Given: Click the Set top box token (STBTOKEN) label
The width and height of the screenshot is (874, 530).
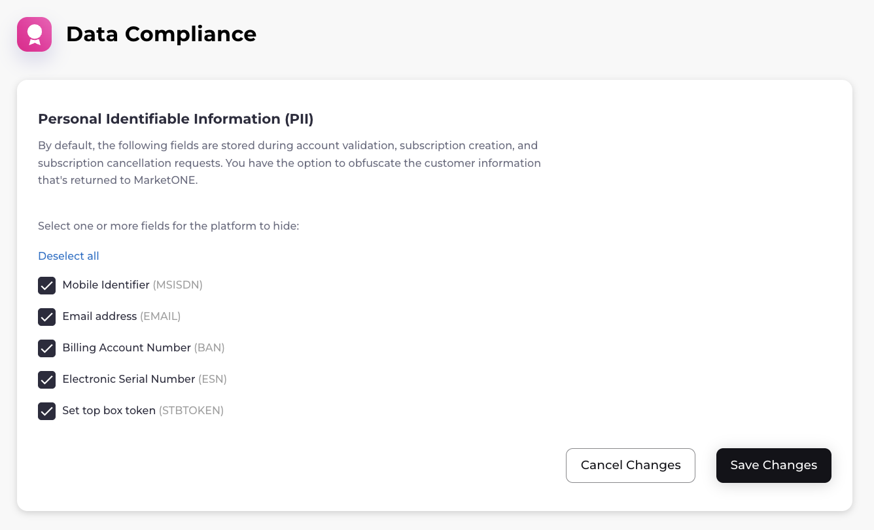Looking at the screenshot, I should tap(143, 410).
